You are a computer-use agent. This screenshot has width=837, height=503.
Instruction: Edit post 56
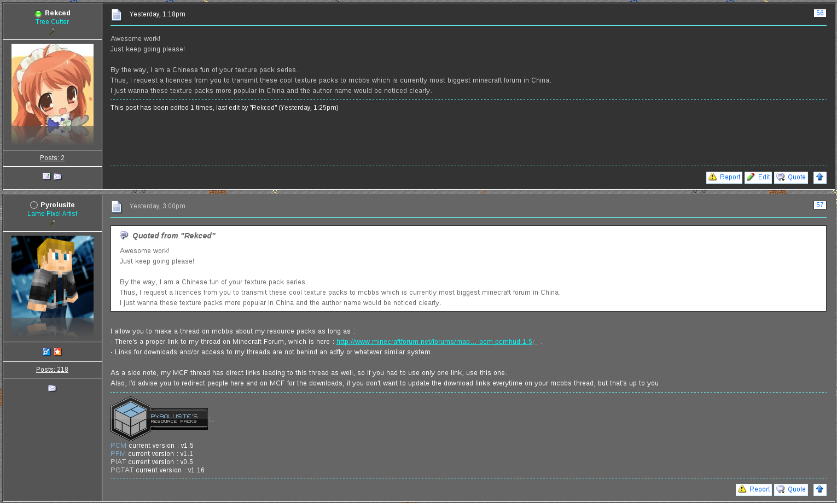tap(758, 177)
